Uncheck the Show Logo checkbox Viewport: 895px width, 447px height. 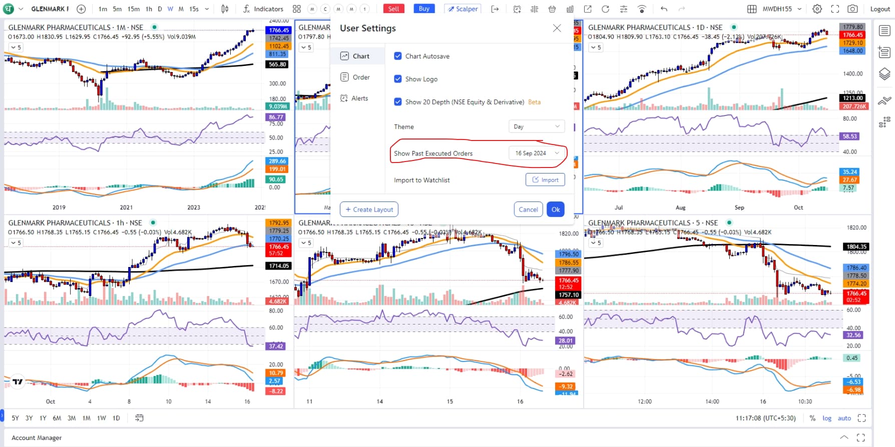tap(398, 79)
